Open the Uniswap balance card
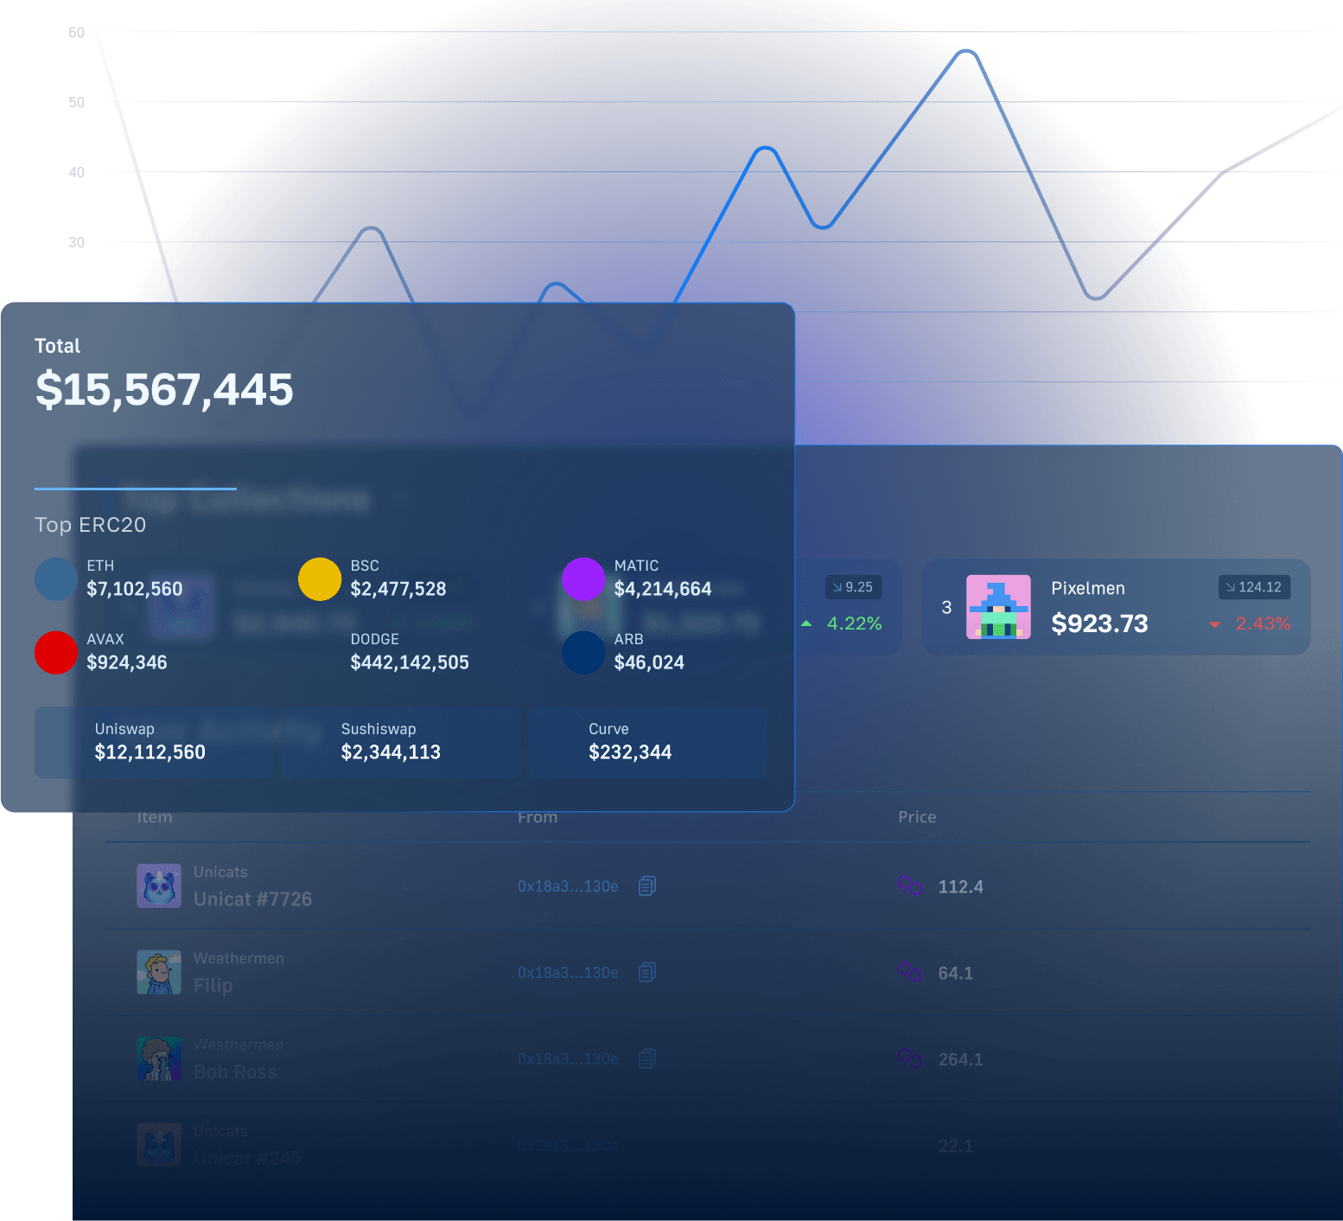Screen dimensions: 1343x1221 point(154,743)
